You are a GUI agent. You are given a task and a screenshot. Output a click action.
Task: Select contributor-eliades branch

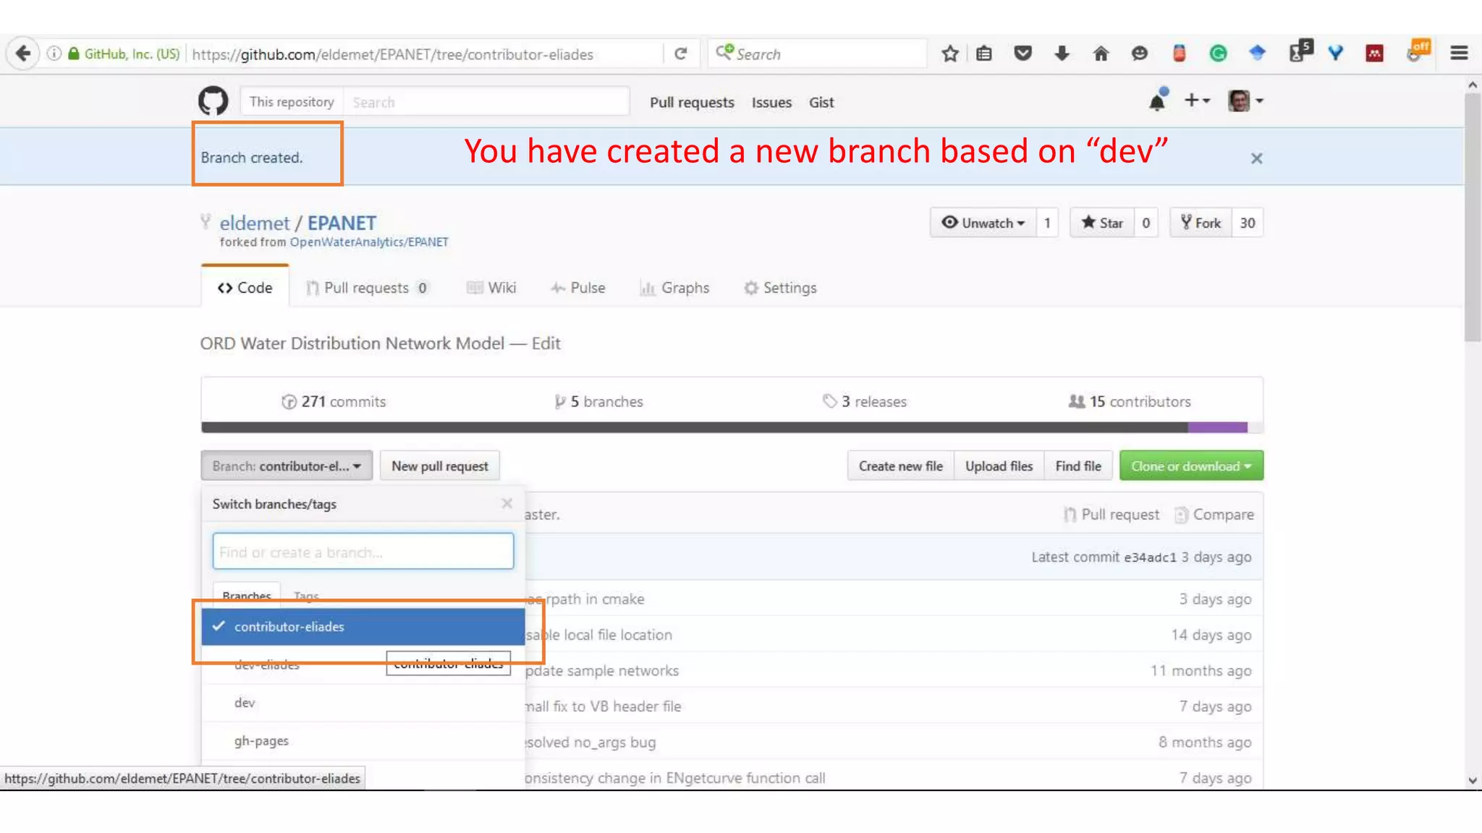[x=363, y=627]
